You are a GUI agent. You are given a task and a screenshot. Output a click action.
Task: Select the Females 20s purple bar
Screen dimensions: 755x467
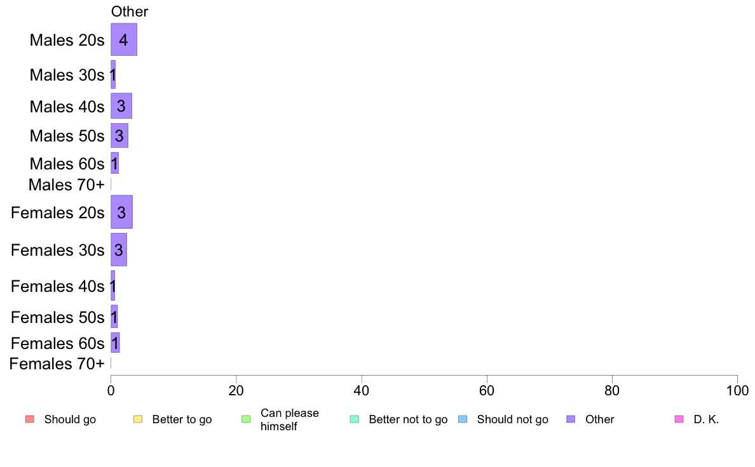click(x=121, y=212)
